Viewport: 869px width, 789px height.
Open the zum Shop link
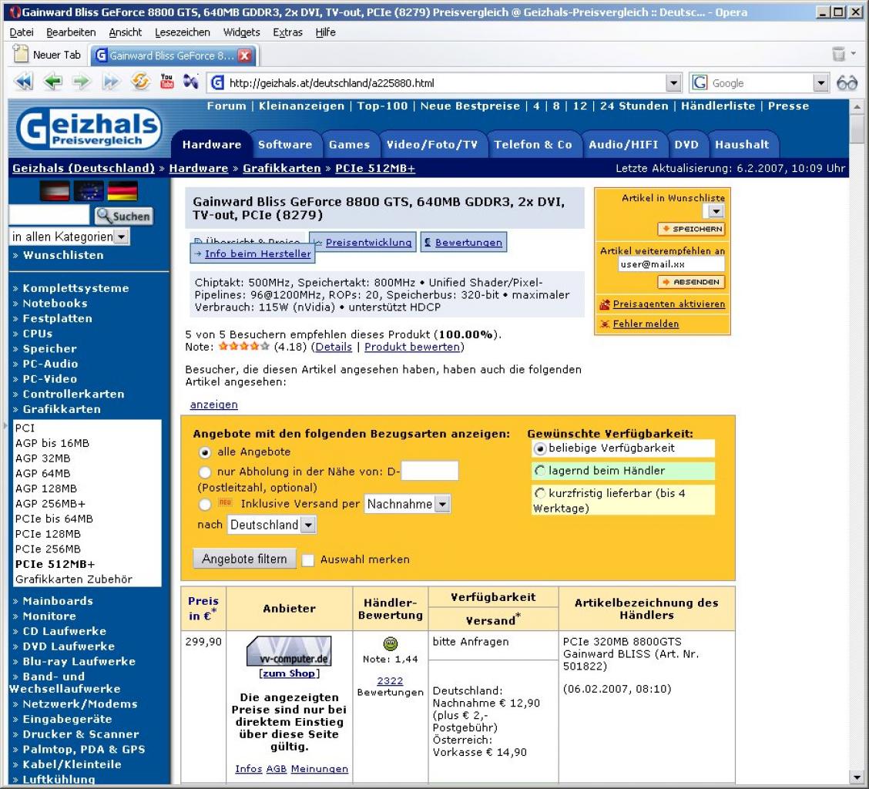tap(289, 673)
